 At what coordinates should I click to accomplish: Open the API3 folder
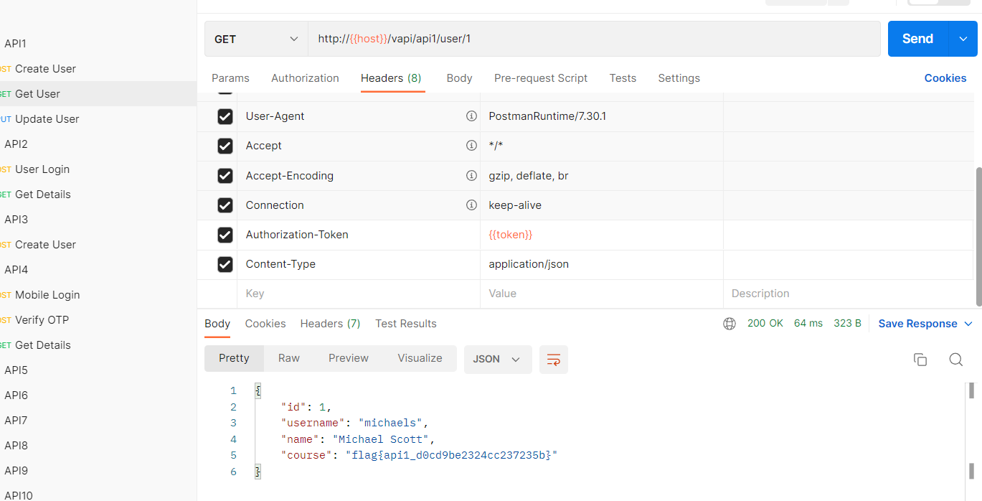pyautogui.click(x=16, y=220)
